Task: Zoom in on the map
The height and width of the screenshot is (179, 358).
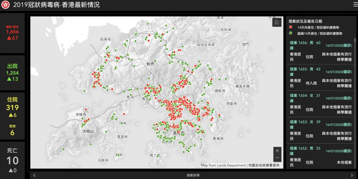Action: [x=277, y=151]
